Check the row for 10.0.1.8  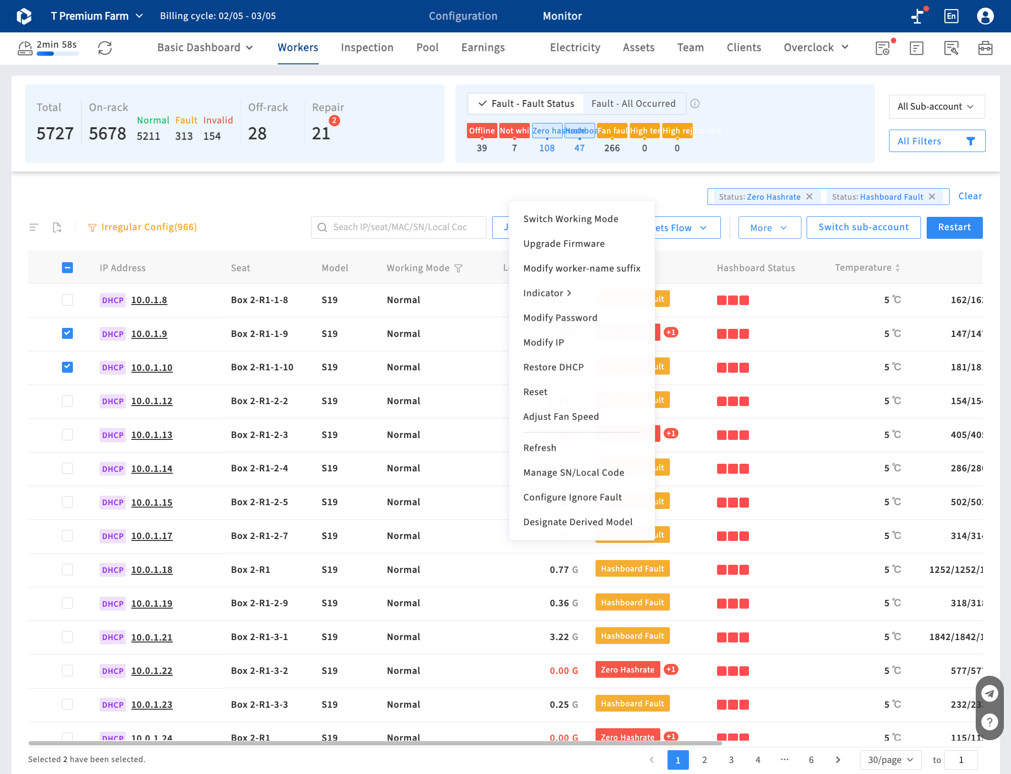pos(67,300)
